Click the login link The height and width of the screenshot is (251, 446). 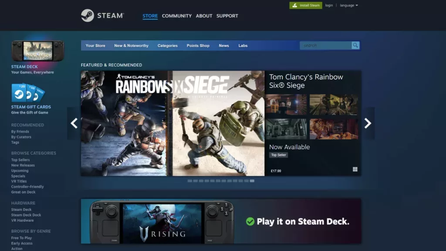click(x=329, y=5)
